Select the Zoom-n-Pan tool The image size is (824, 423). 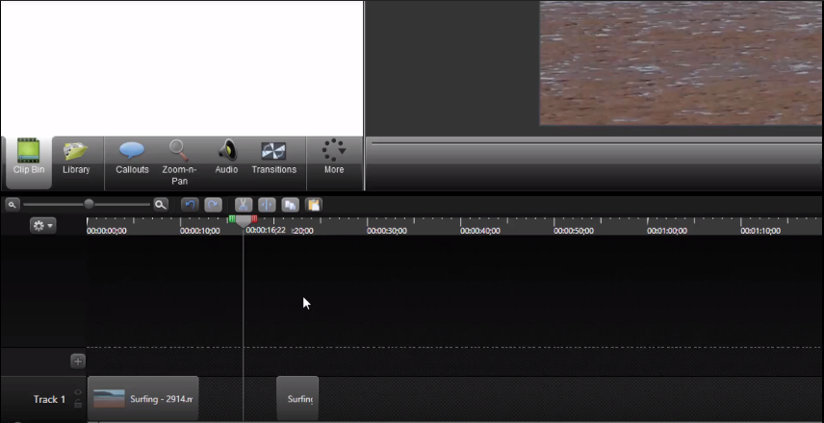coord(179,160)
